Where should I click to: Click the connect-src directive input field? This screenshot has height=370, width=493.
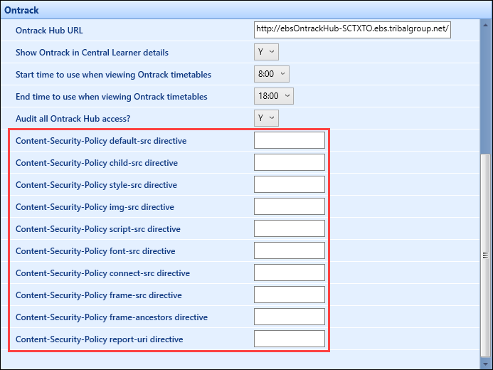coord(290,273)
